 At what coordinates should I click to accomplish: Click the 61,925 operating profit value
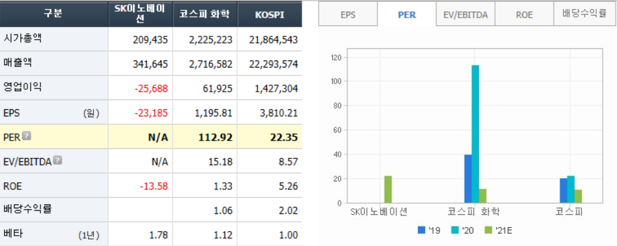[x=218, y=89]
